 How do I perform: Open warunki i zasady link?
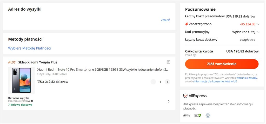247,78
